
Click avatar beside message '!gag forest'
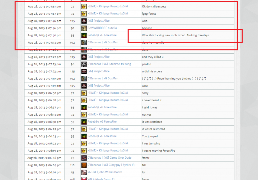[x=84, y=14]
